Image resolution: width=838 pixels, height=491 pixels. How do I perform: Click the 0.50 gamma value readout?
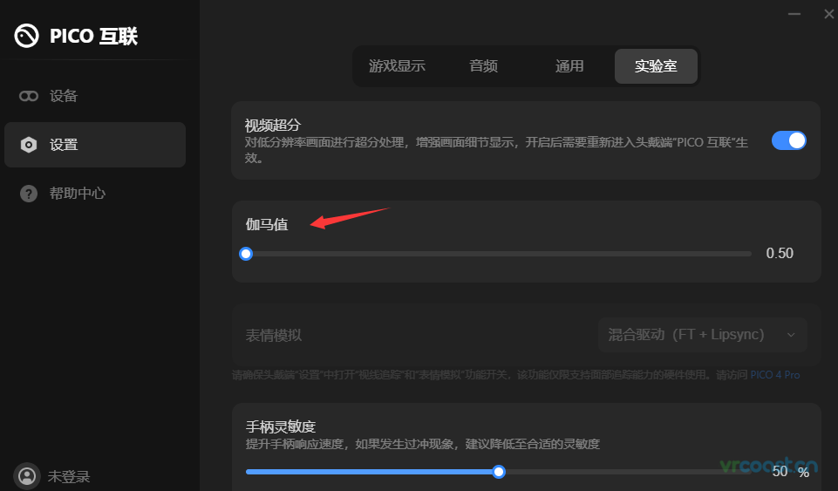[780, 253]
